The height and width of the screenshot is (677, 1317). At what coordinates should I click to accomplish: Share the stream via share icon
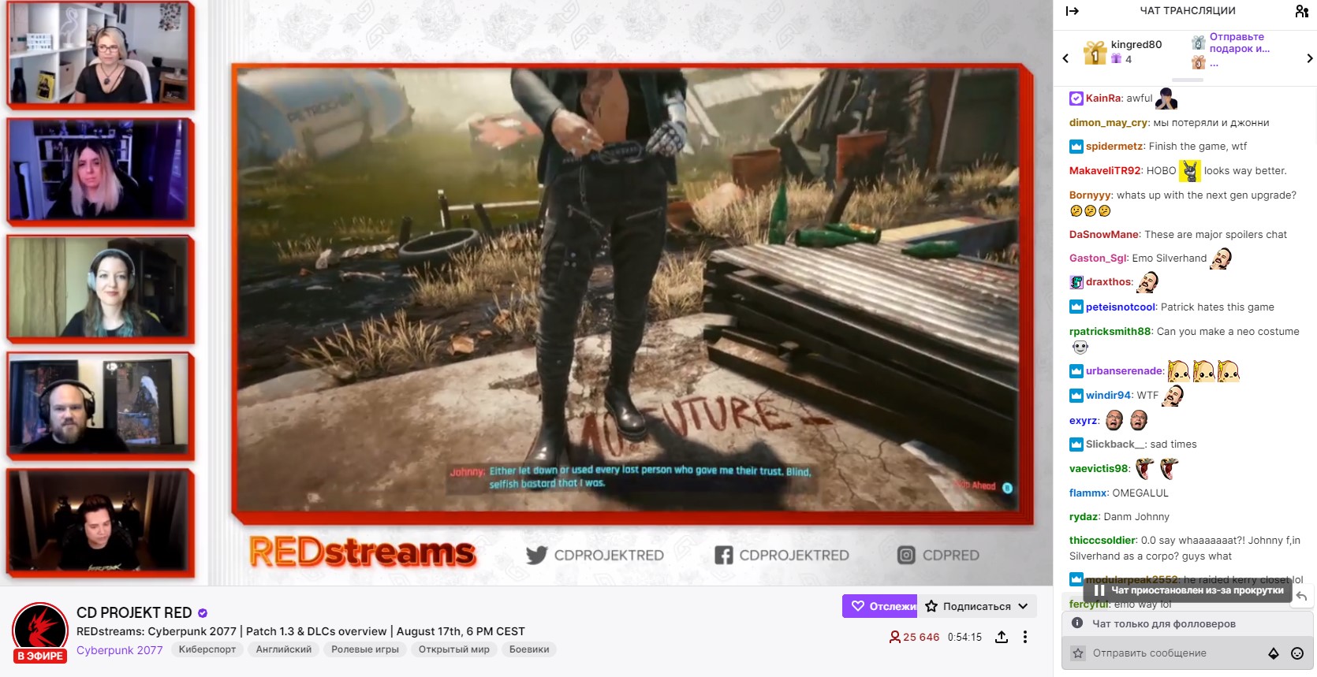(1002, 637)
